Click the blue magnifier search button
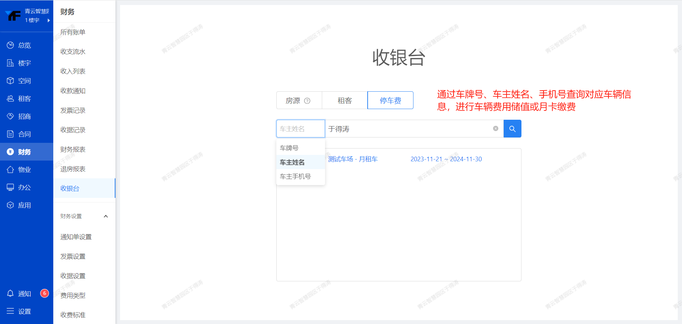Screen dimensions: 682x324 [x=512, y=129]
